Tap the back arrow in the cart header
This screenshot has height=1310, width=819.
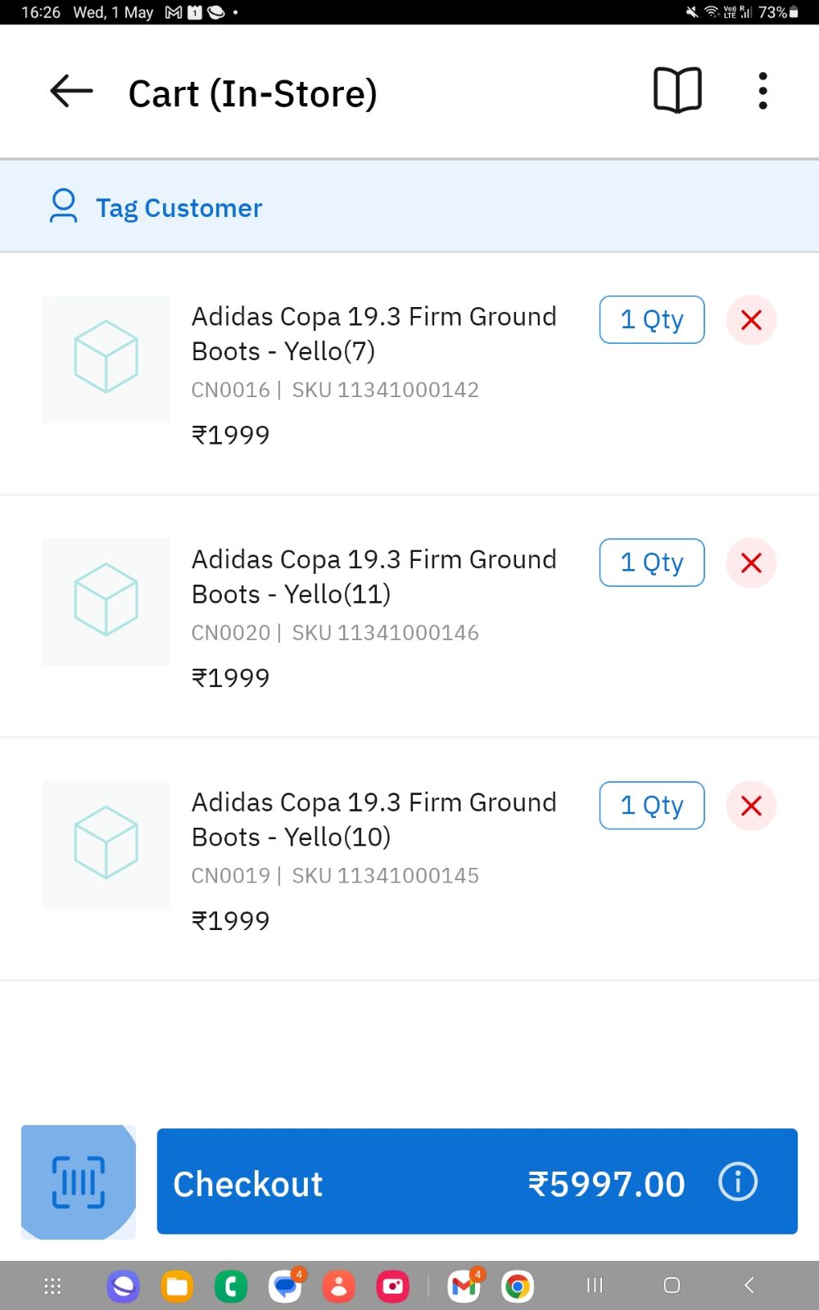pos(71,92)
